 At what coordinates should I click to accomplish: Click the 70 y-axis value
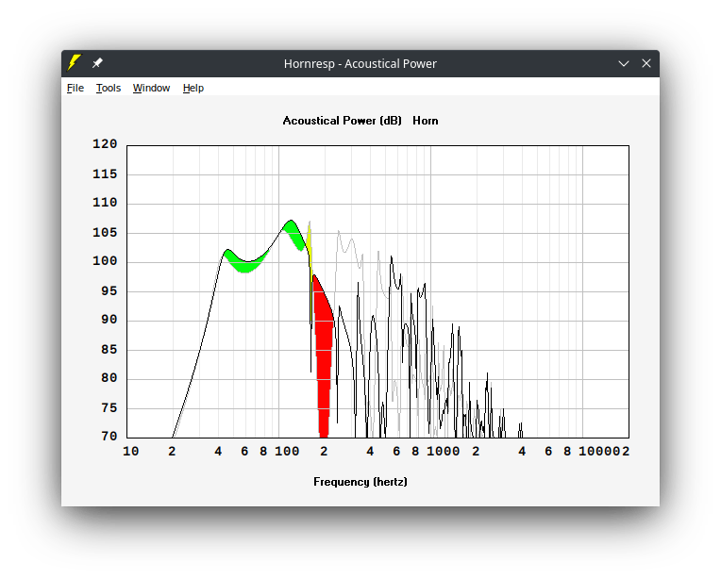click(x=109, y=436)
